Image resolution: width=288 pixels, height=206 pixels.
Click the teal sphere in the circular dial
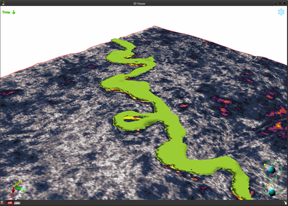click(272, 170)
